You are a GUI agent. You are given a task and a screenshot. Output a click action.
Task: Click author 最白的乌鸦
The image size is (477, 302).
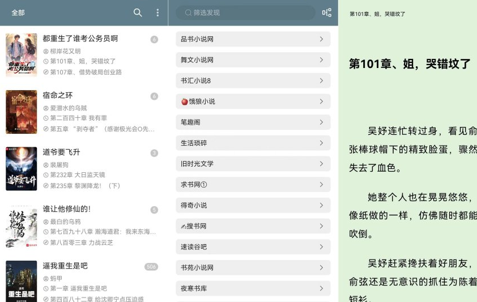click(65, 222)
